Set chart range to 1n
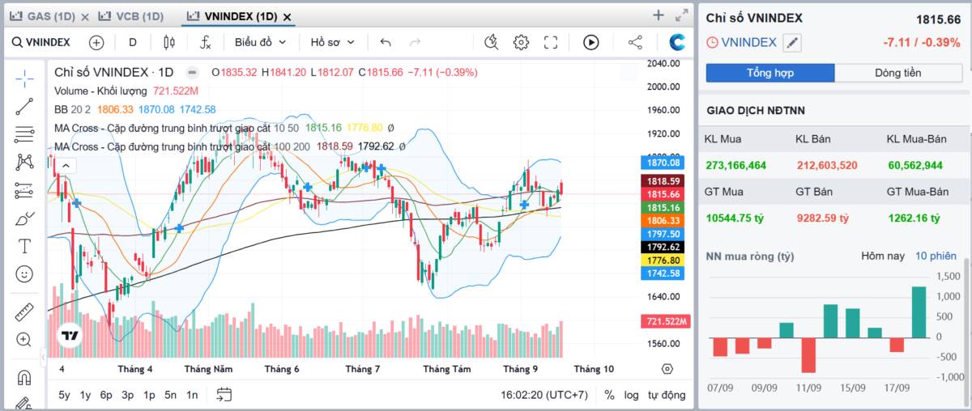Image resolution: width=972 pixels, height=411 pixels. tap(192, 395)
